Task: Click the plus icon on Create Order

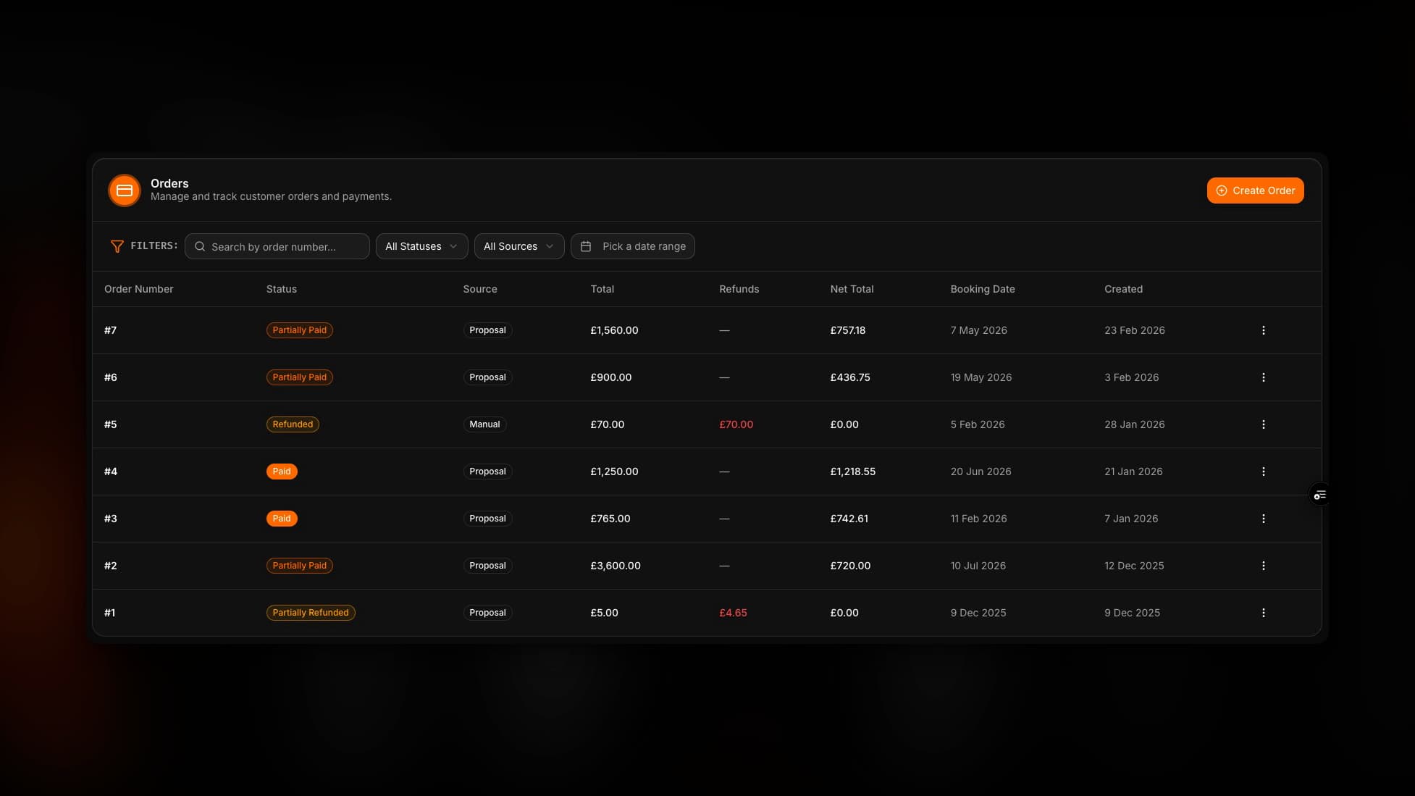Action: point(1222,190)
